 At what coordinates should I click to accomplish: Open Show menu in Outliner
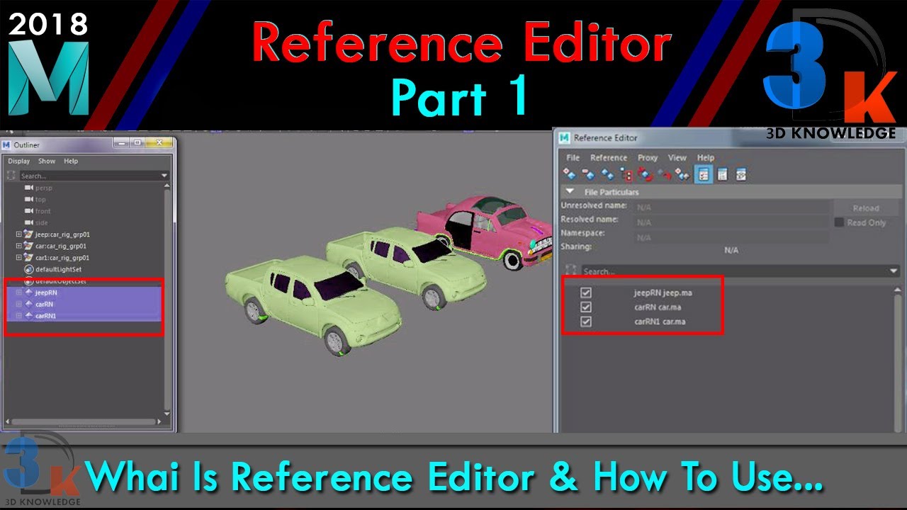pos(47,161)
